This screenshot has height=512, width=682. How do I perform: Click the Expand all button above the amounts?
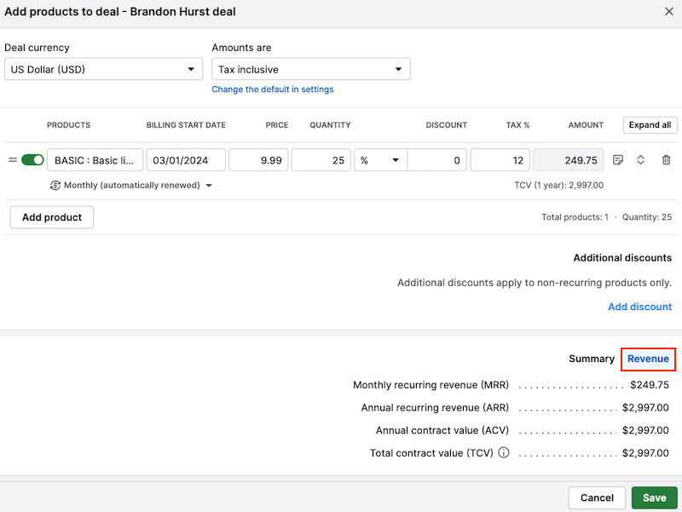click(x=650, y=124)
